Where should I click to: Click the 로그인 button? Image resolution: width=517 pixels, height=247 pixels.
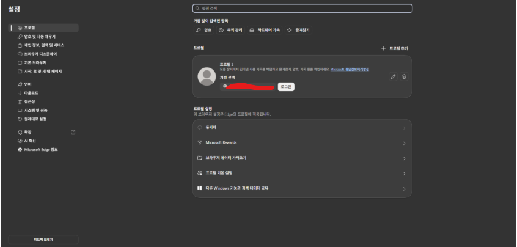(286, 87)
